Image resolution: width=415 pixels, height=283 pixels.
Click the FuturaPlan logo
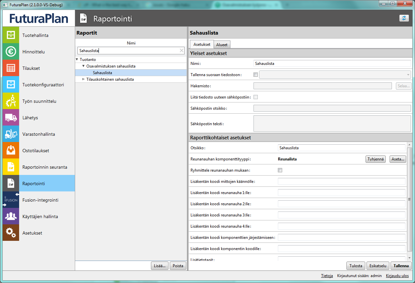[39, 18]
